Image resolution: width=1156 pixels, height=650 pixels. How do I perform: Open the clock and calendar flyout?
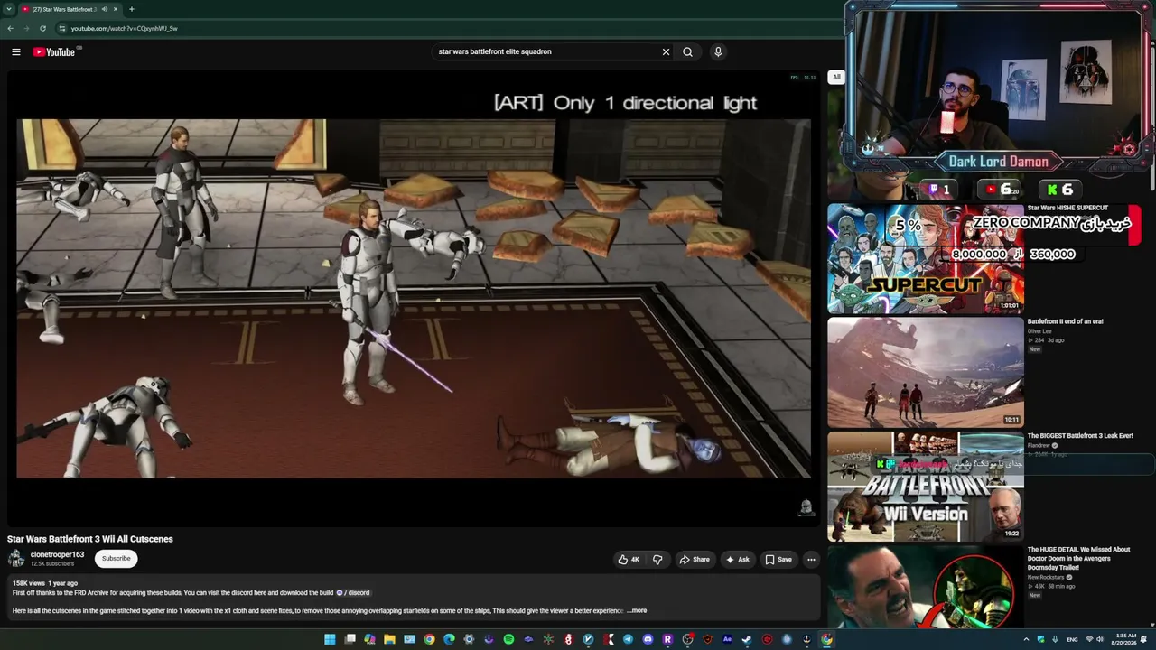tap(1125, 639)
